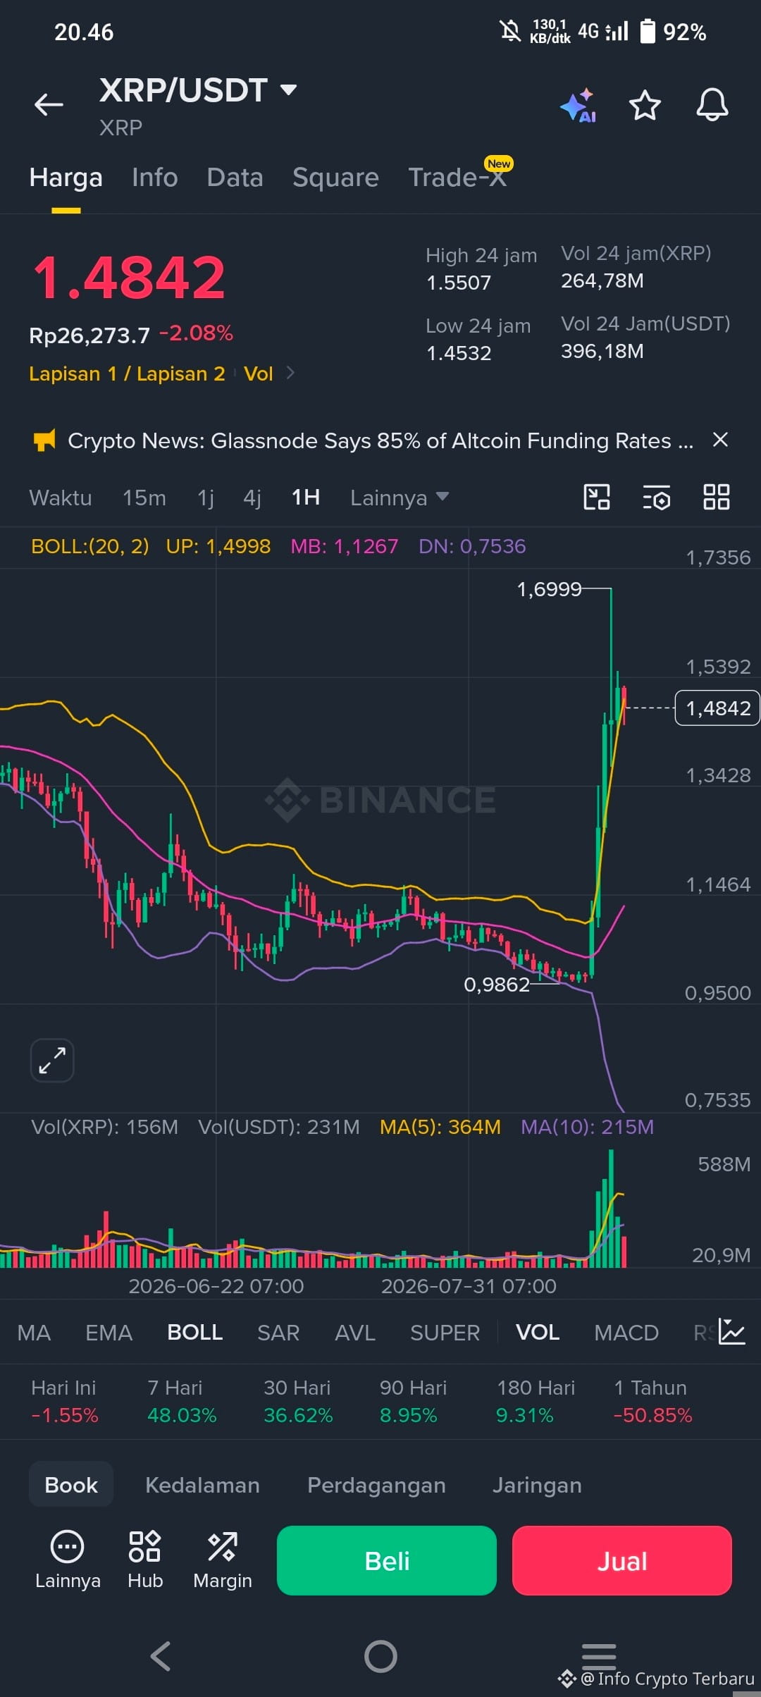This screenshot has width=761, height=1697.
Task: Tap the 180 Hari 9.31% performance
Action: 536,1401
